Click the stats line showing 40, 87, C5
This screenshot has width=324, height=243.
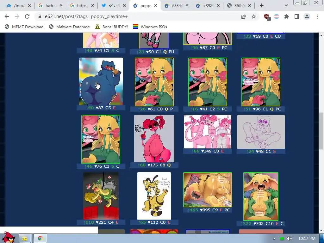(101, 108)
